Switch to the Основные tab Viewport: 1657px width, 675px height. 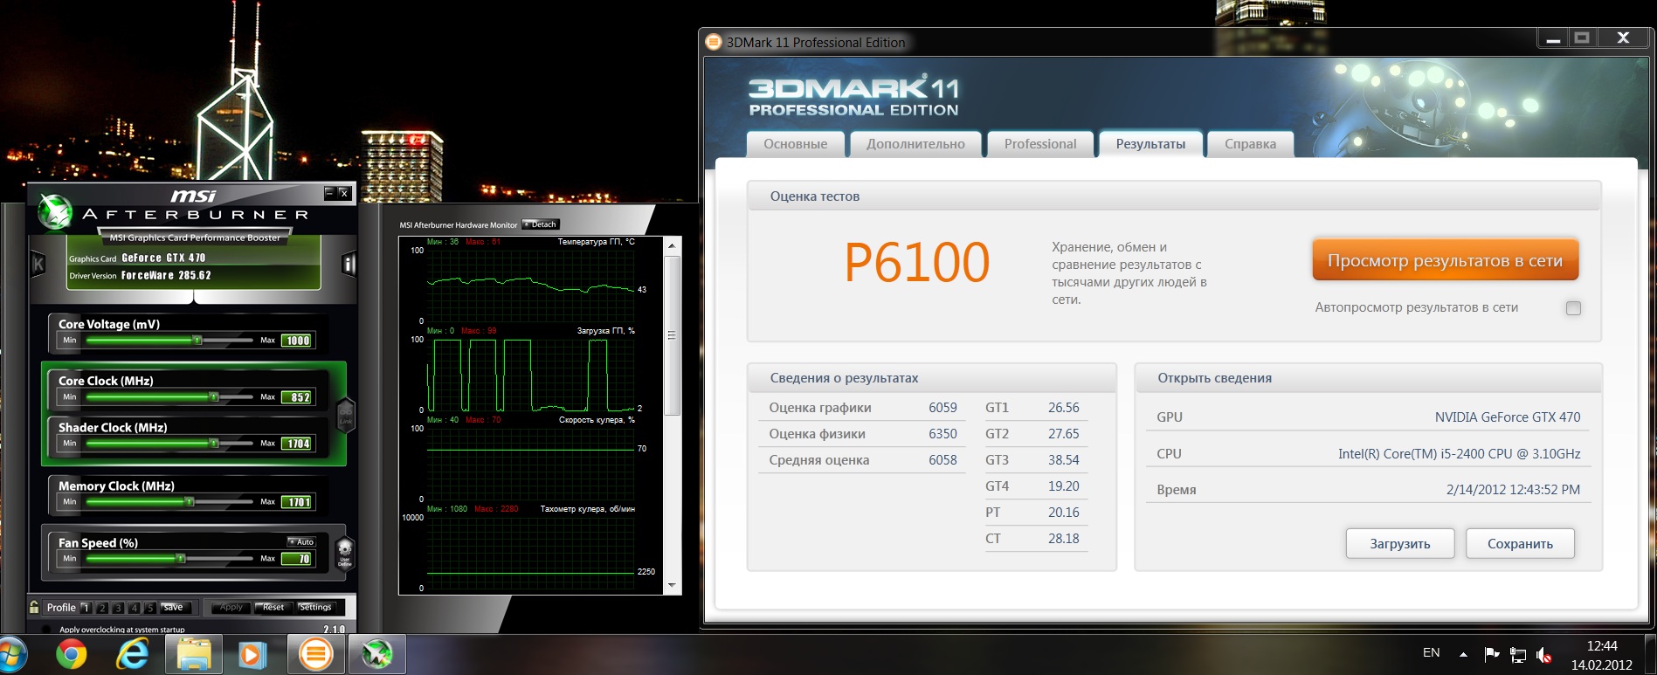[795, 144]
